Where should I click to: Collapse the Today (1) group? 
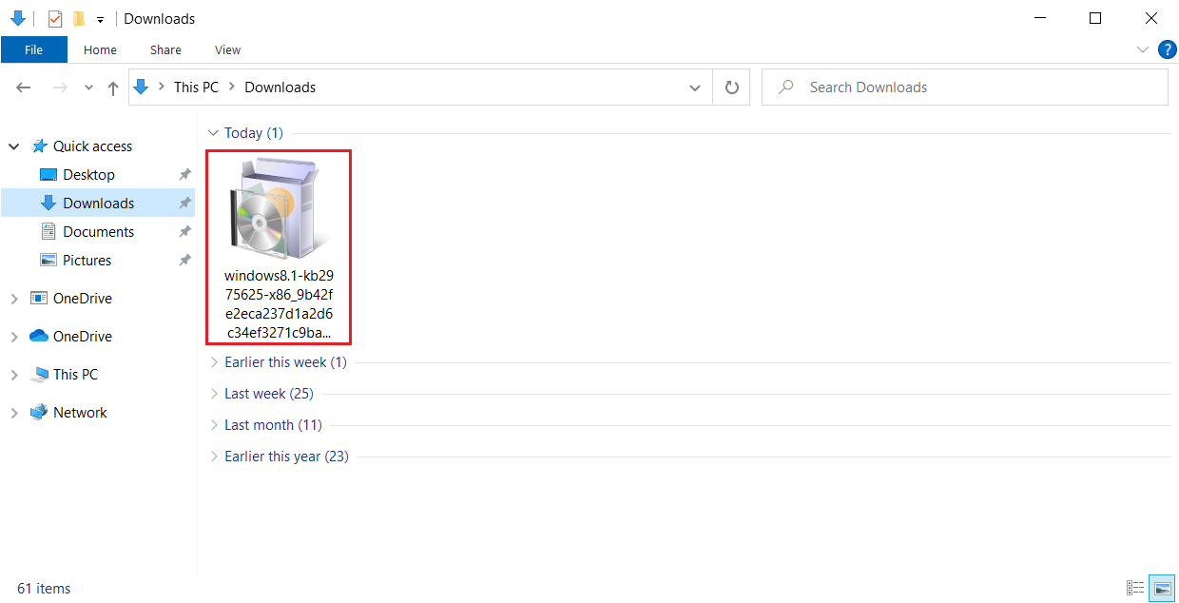point(214,133)
